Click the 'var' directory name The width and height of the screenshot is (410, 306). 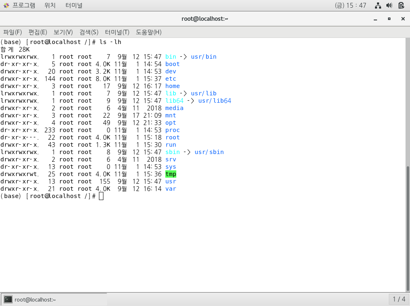pyautogui.click(x=171, y=189)
